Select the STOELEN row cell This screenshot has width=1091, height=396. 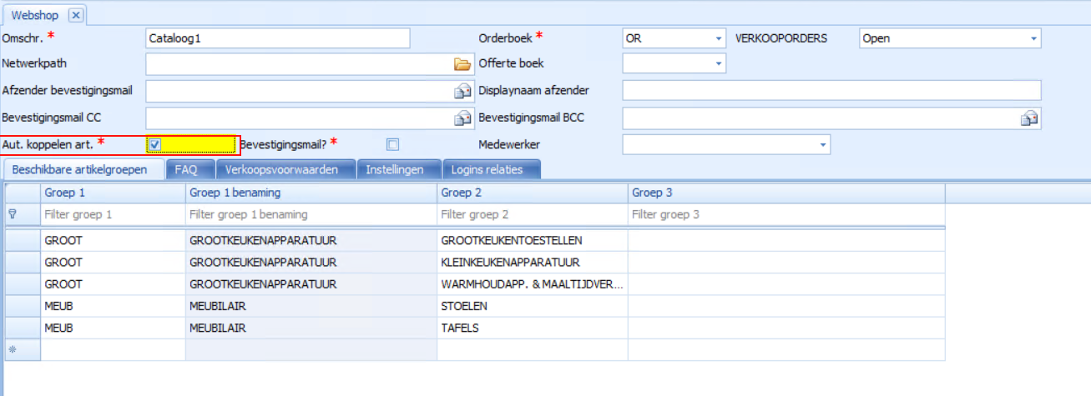coord(532,306)
